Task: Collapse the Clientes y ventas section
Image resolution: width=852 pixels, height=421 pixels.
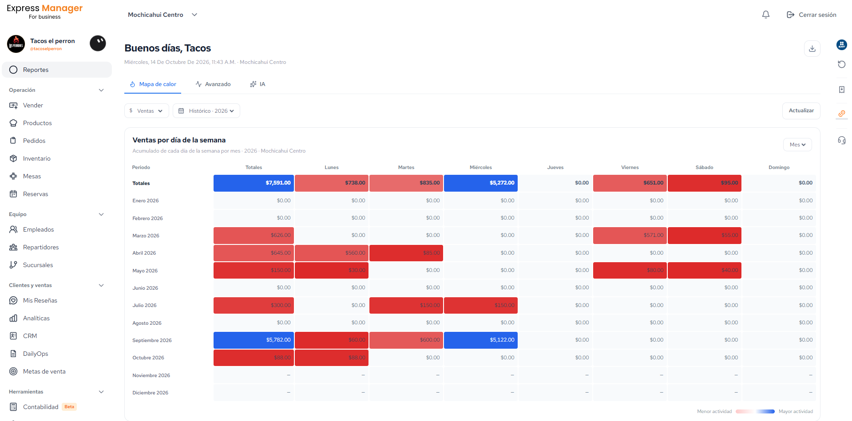Action: pos(101,285)
